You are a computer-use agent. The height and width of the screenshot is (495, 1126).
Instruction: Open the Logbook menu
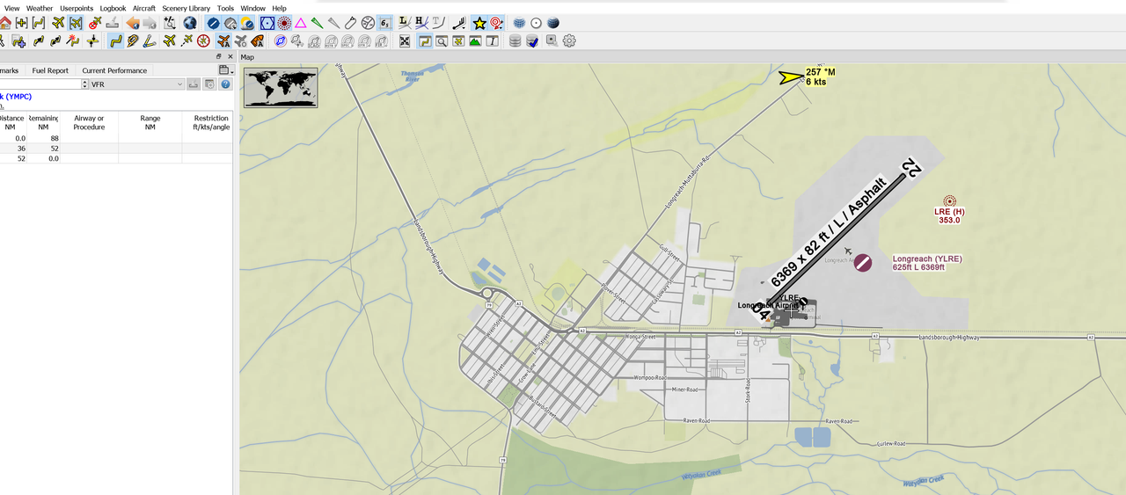(113, 8)
